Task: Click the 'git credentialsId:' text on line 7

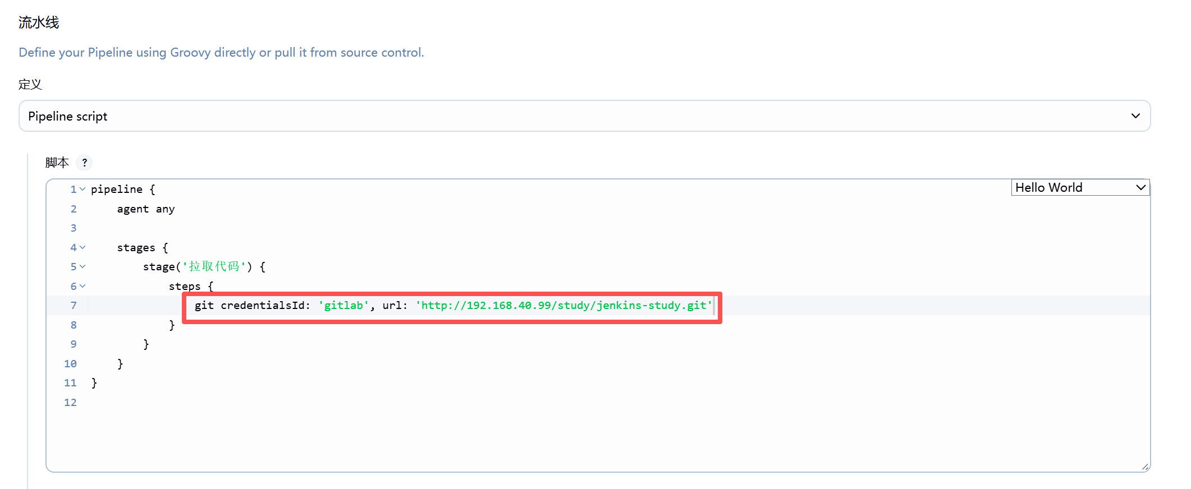Action: tap(253, 305)
